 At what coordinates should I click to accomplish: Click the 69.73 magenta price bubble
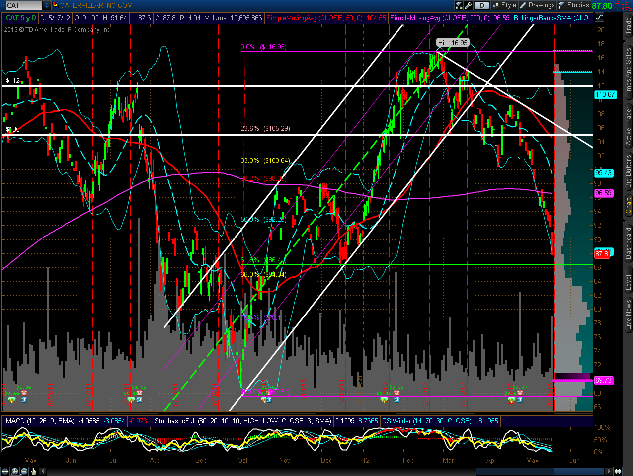pyautogui.click(x=604, y=380)
